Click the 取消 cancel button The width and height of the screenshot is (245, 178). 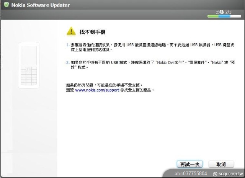coord(221,164)
